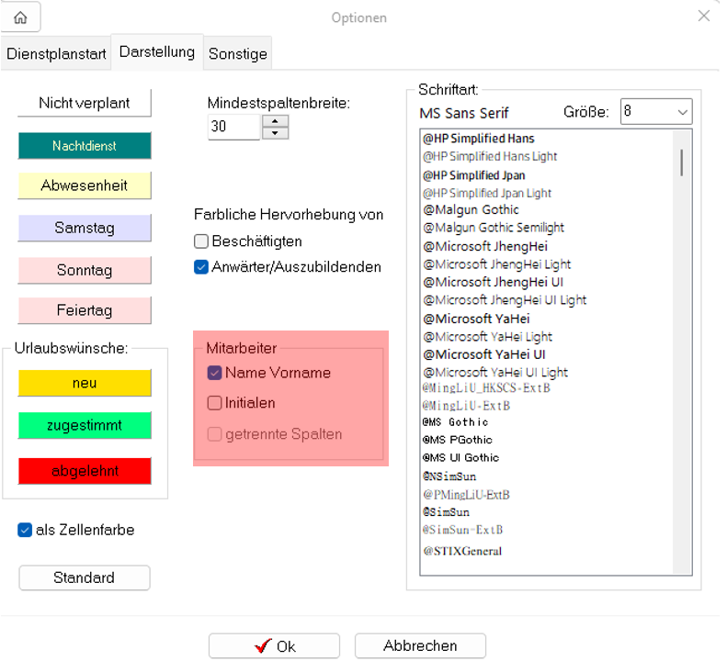Click the Standard button
Screen dimensions: 727x661
coord(85,577)
